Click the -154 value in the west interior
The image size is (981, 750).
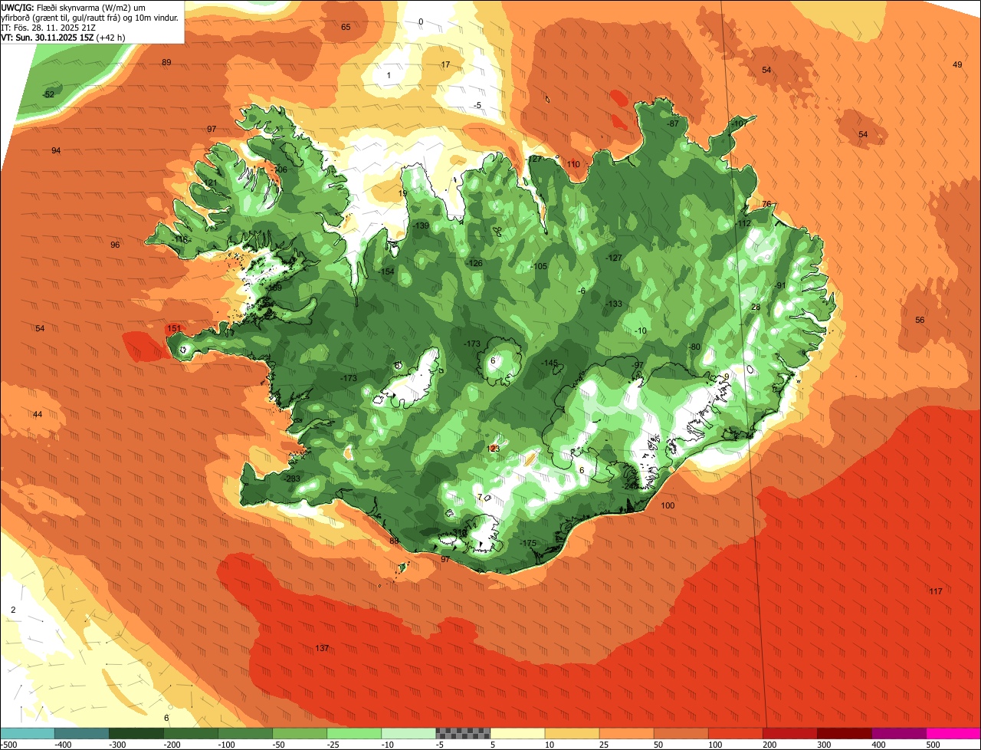point(386,271)
